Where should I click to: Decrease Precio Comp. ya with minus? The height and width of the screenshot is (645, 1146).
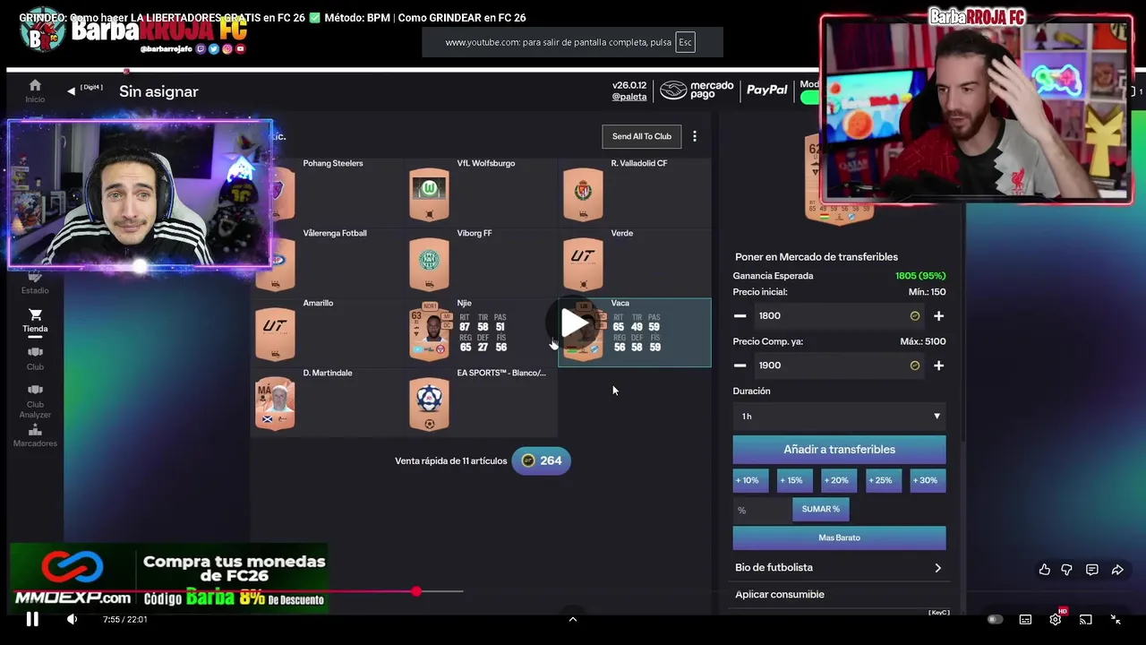pos(740,365)
